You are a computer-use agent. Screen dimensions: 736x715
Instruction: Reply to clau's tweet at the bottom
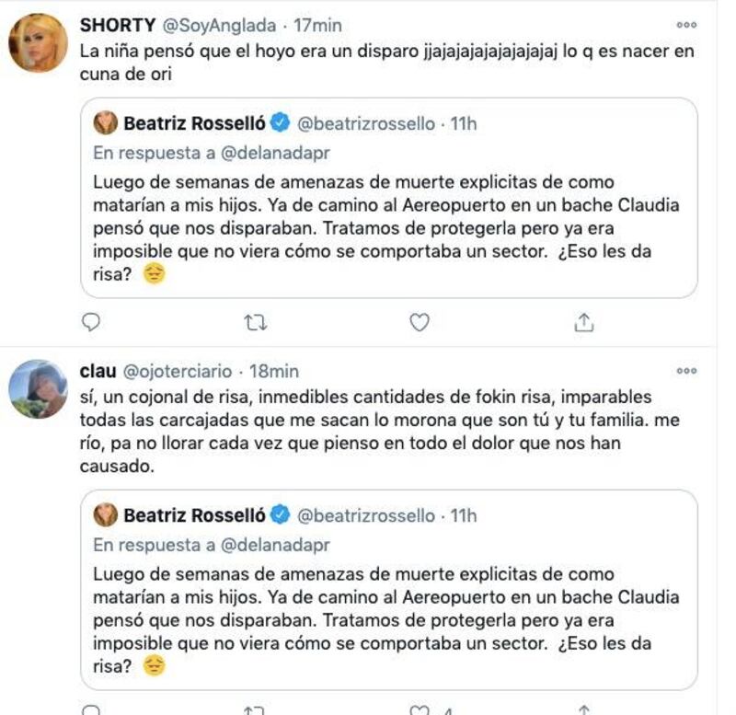tap(90, 709)
